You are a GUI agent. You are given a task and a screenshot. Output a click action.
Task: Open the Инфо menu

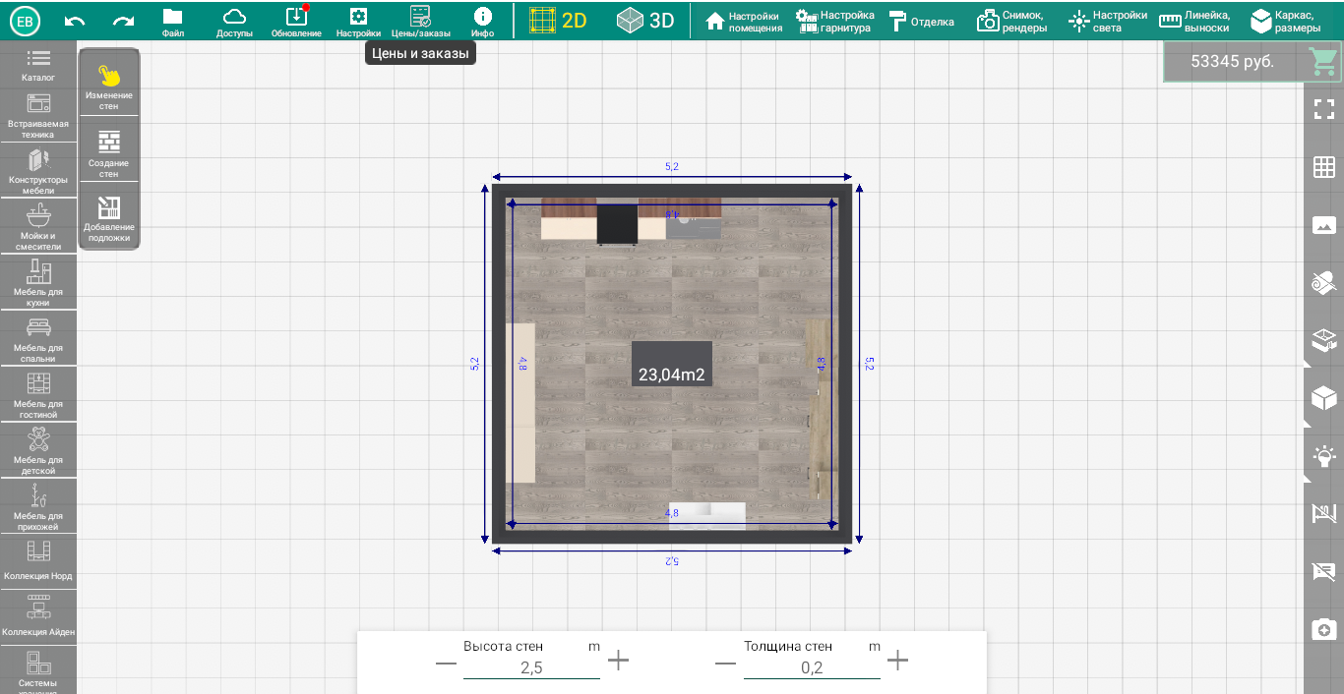482,21
